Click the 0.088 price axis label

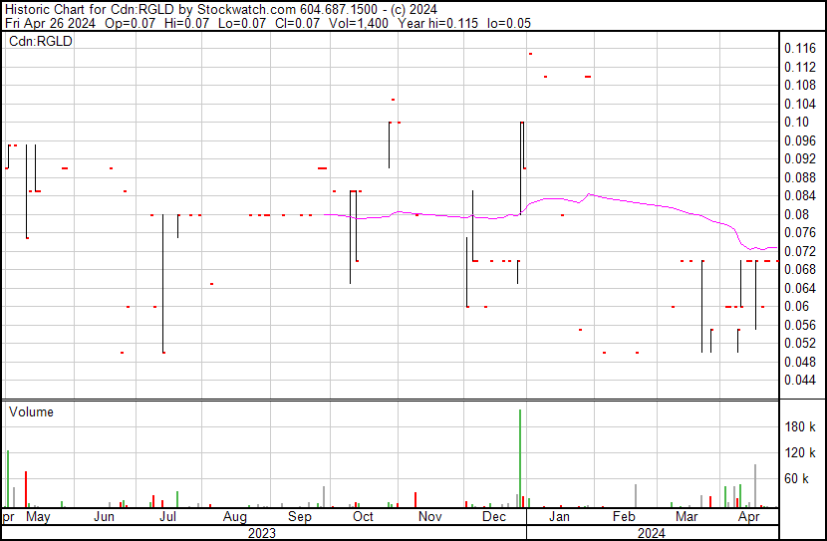coord(800,177)
